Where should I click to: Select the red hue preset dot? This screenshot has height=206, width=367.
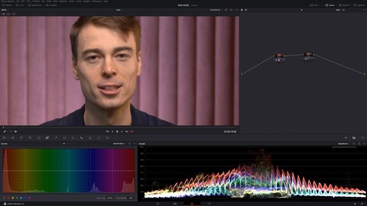tap(9, 198)
